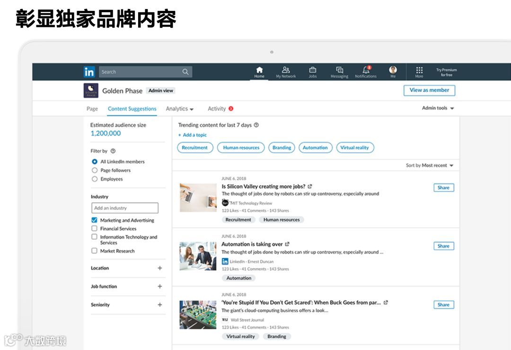Image resolution: width=511 pixels, height=350 pixels.
Task: Click the LinkedIn logo icon
Action: (x=89, y=72)
